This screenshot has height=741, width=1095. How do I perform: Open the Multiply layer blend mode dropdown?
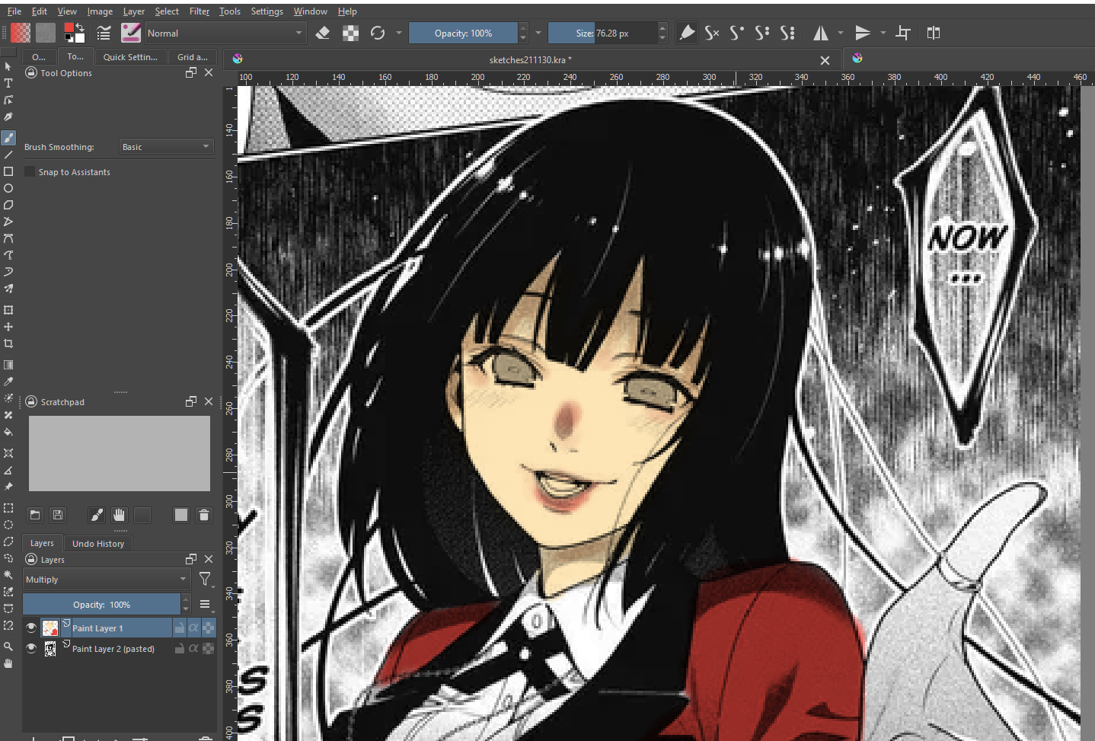coord(107,580)
